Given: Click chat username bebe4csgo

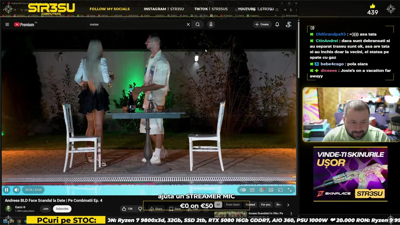Looking at the screenshot, I should [332, 64].
